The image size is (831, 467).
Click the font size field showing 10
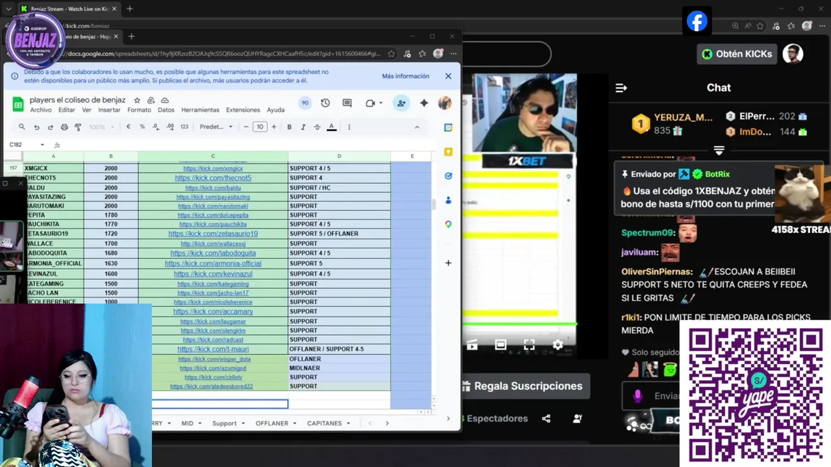coord(260,127)
